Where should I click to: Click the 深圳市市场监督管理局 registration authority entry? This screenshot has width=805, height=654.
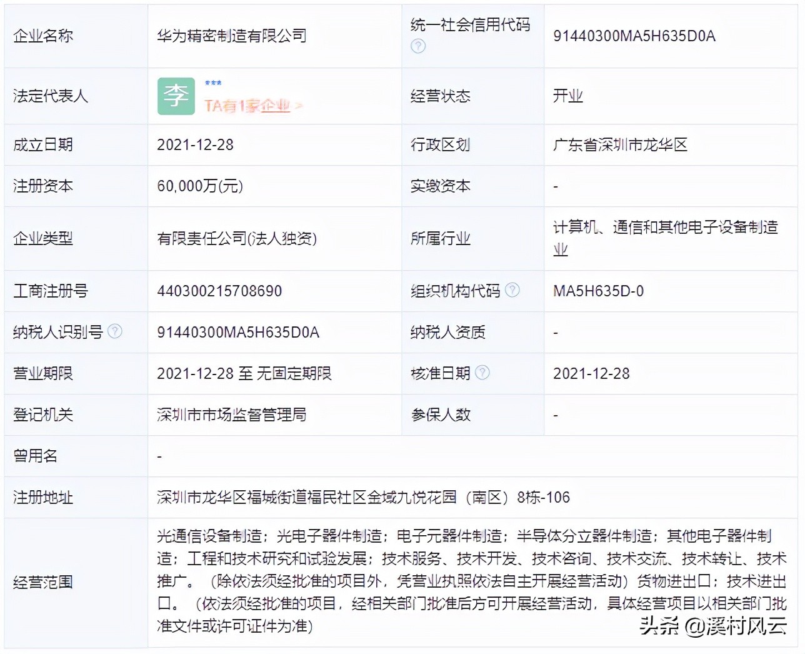tap(231, 415)
